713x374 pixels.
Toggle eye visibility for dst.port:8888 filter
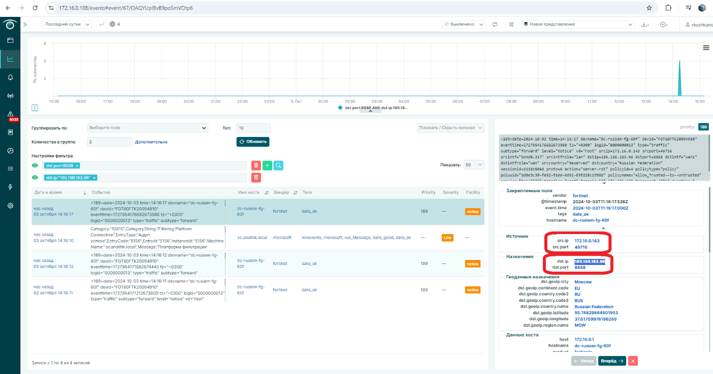pyautogui.click(x=35, y=165)
